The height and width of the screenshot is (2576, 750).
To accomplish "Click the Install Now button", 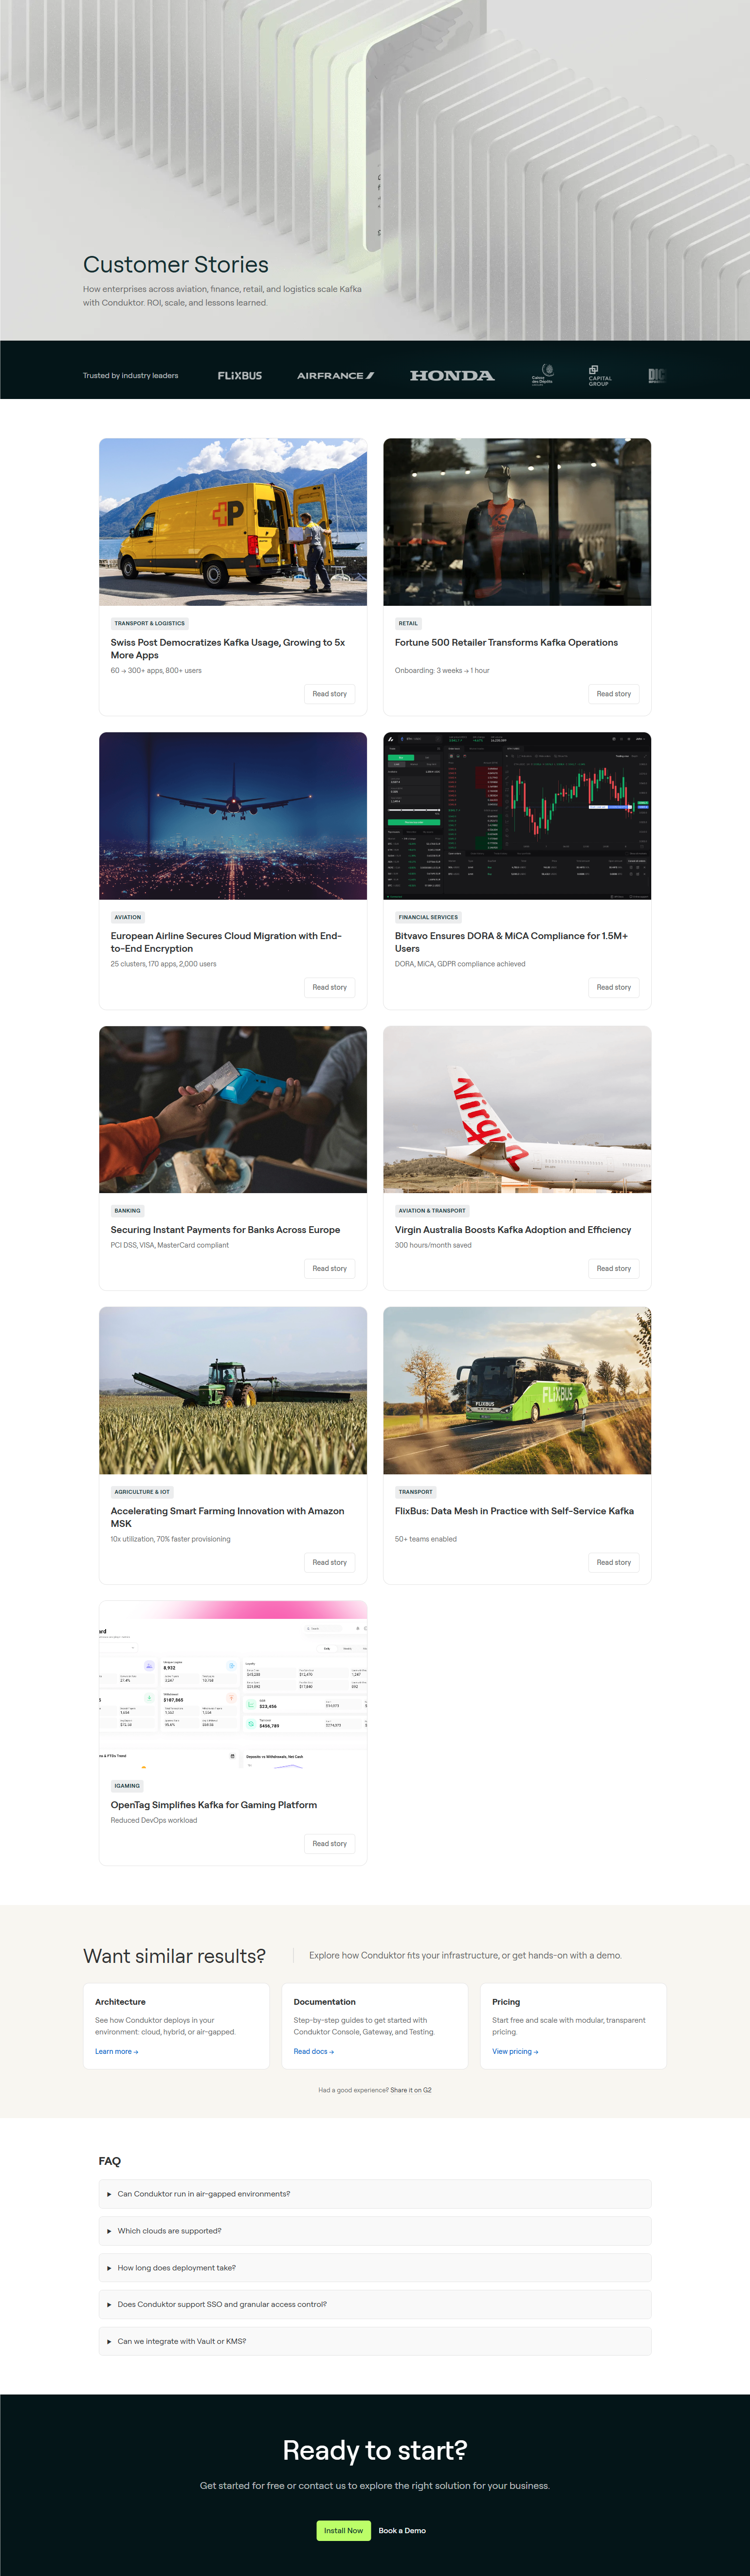I will (343, 2530).
